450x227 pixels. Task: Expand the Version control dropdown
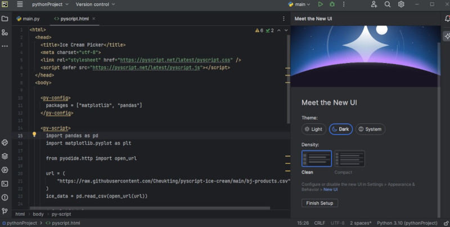(x=95, y=5)
